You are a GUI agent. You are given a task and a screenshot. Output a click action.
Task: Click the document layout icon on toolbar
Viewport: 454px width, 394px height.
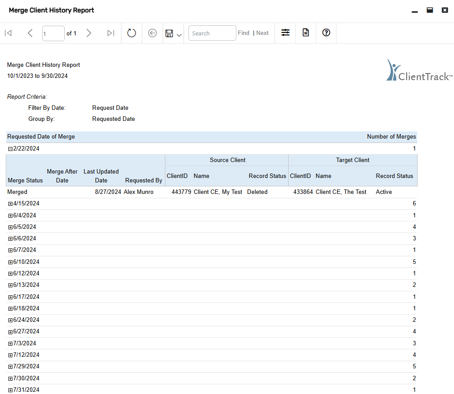point(305,33)
